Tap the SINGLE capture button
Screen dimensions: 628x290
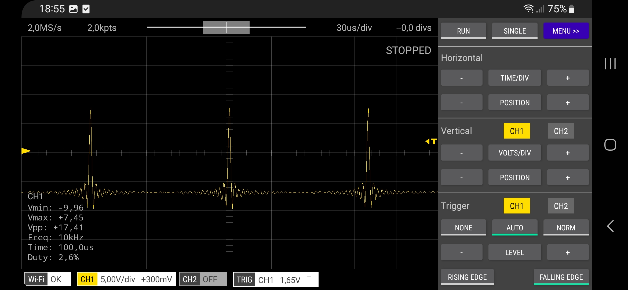coord(515,31)
